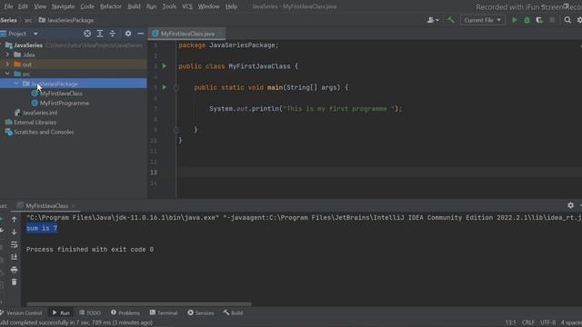Click run gutter arrow beside main method
The height and width of the screenshot is (327, 582).
coord(164,87)
